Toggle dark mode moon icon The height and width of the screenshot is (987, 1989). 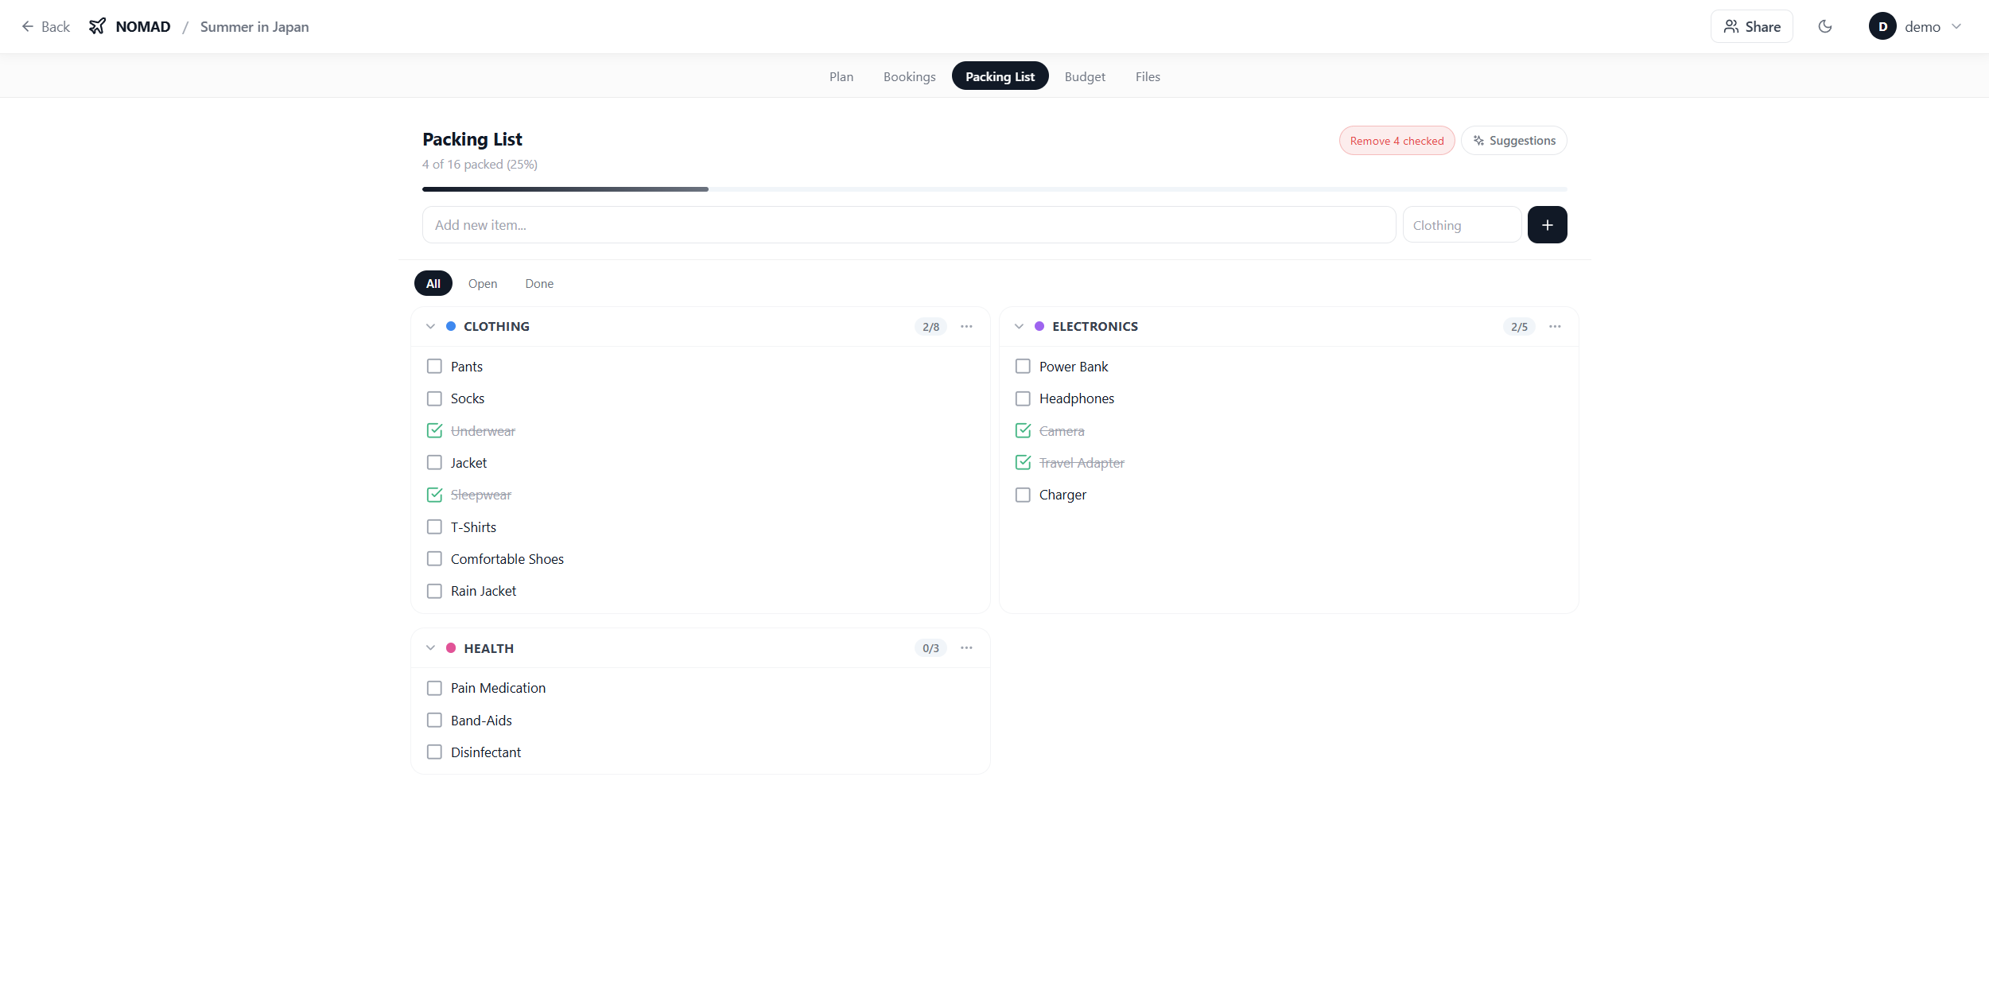pos(1825,26)
